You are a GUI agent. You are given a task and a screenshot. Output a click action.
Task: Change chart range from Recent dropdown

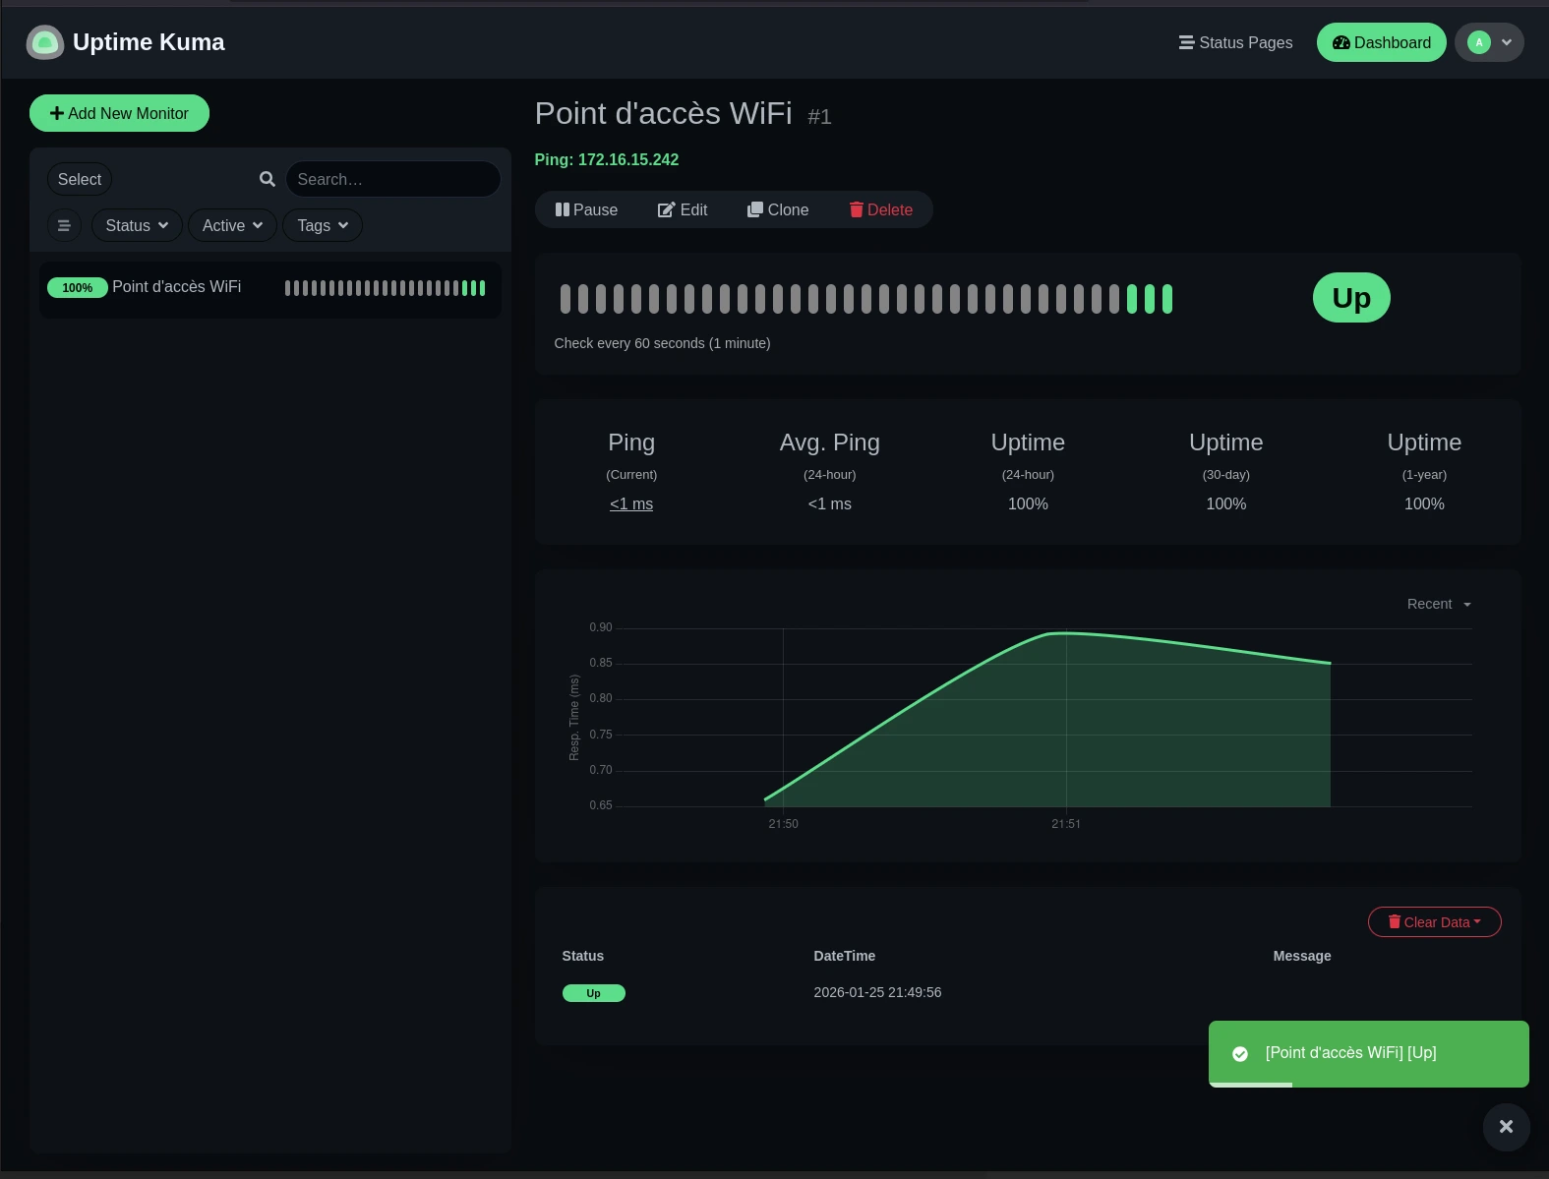tap(1438, 604)
